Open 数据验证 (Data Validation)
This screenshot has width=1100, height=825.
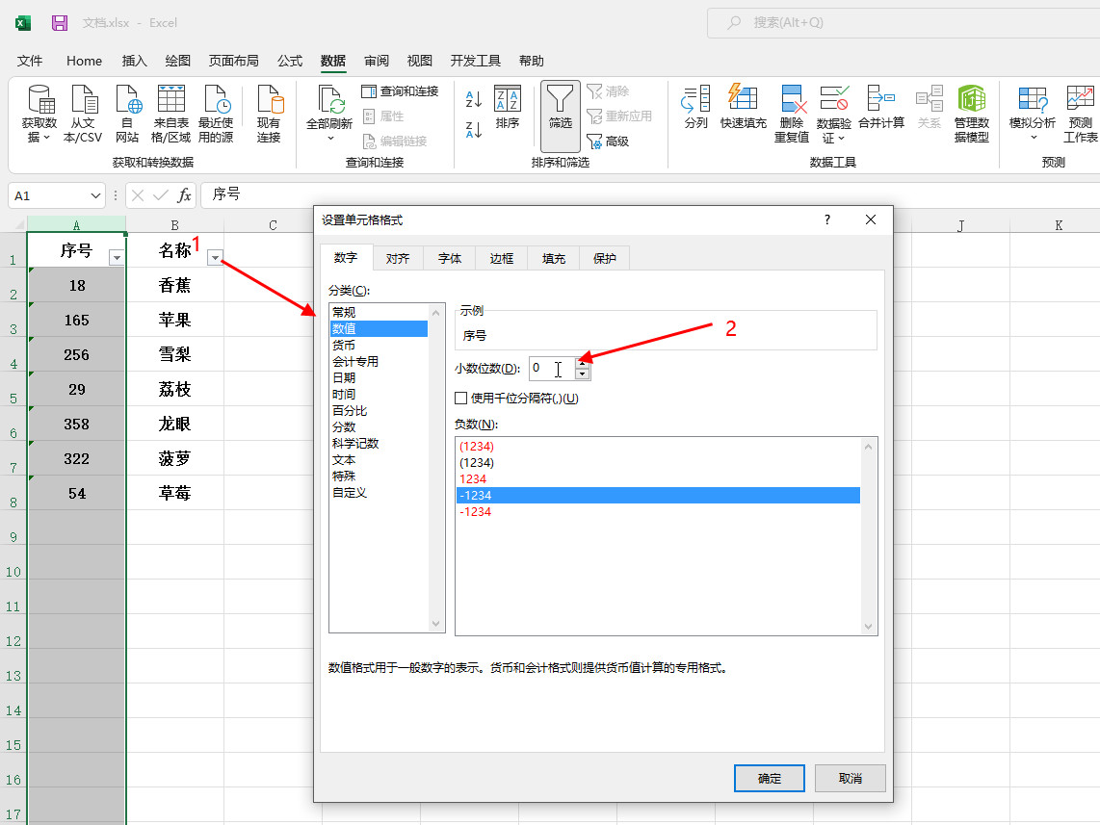pyautogui.click(x=833, y=114)
